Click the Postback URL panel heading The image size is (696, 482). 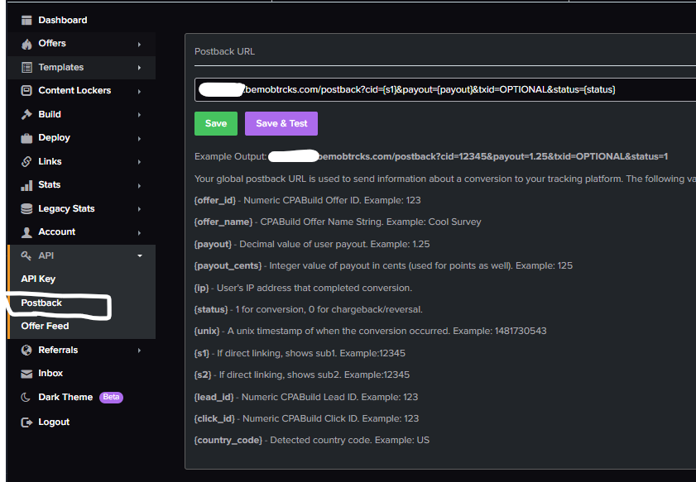224,51
